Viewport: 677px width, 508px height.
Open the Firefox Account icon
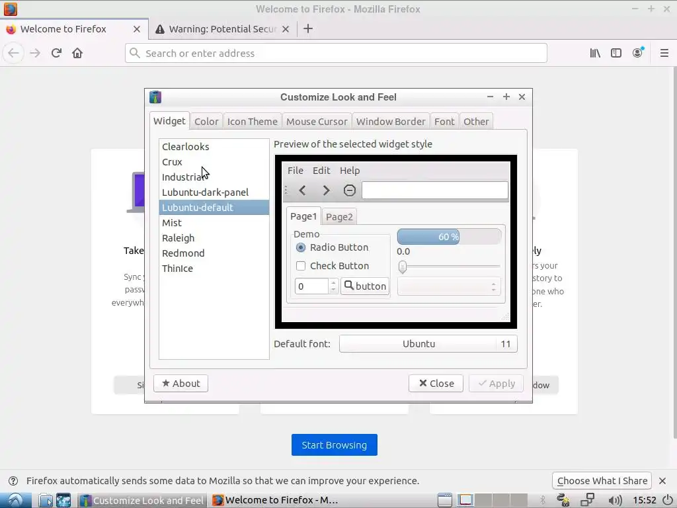point(638,53)
